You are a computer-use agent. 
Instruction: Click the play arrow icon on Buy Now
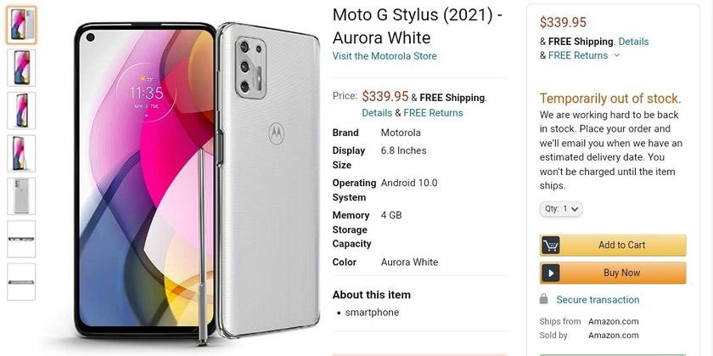tap(551, 273)
